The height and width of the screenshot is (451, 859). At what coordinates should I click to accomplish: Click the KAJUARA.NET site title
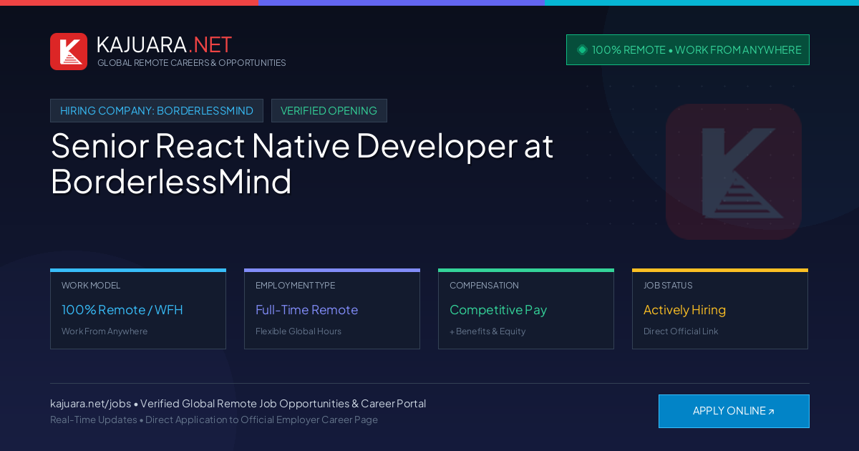coord(164,44)
